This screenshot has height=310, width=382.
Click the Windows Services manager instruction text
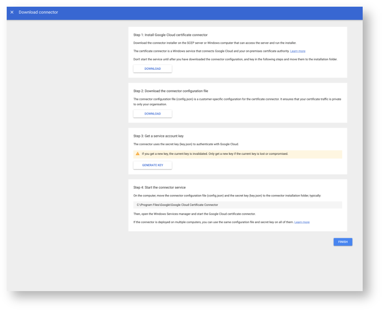(194, 214)
